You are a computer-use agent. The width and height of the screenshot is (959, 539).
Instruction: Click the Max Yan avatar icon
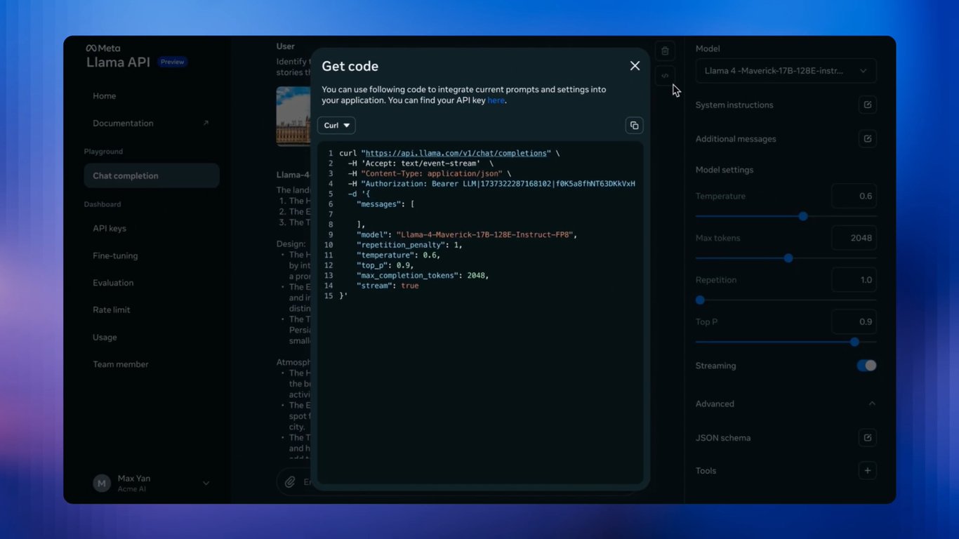pyautogui.click(x=102, y=483)
